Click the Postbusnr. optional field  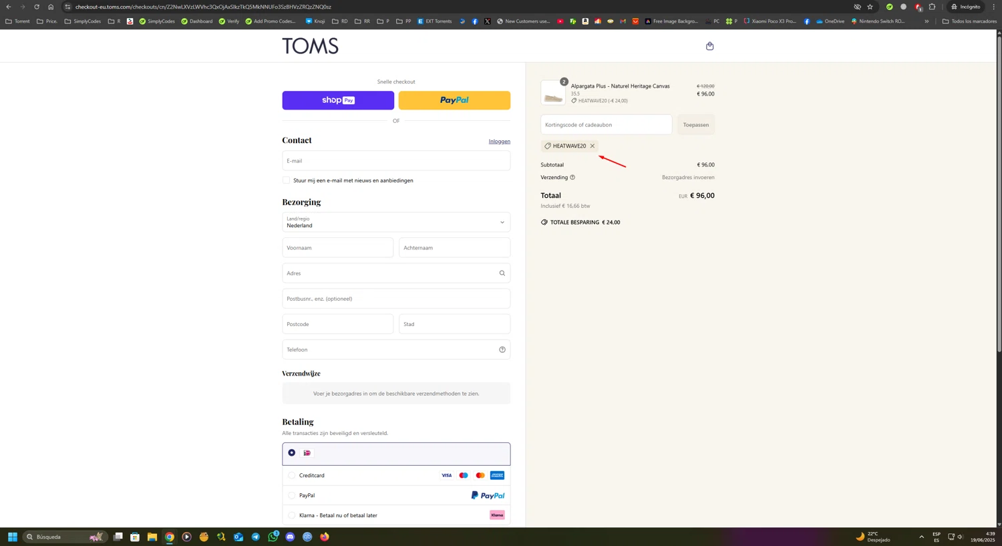click(396, 299)
